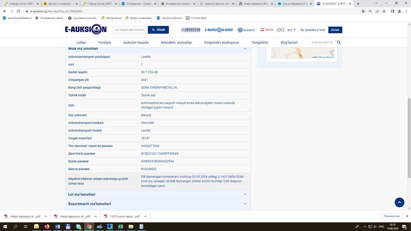Image resolution: width=411 pixels, height=231 pixels.
Task: Switch to the Ижро варакаси (43) tab
Action: tap(256, 4)
